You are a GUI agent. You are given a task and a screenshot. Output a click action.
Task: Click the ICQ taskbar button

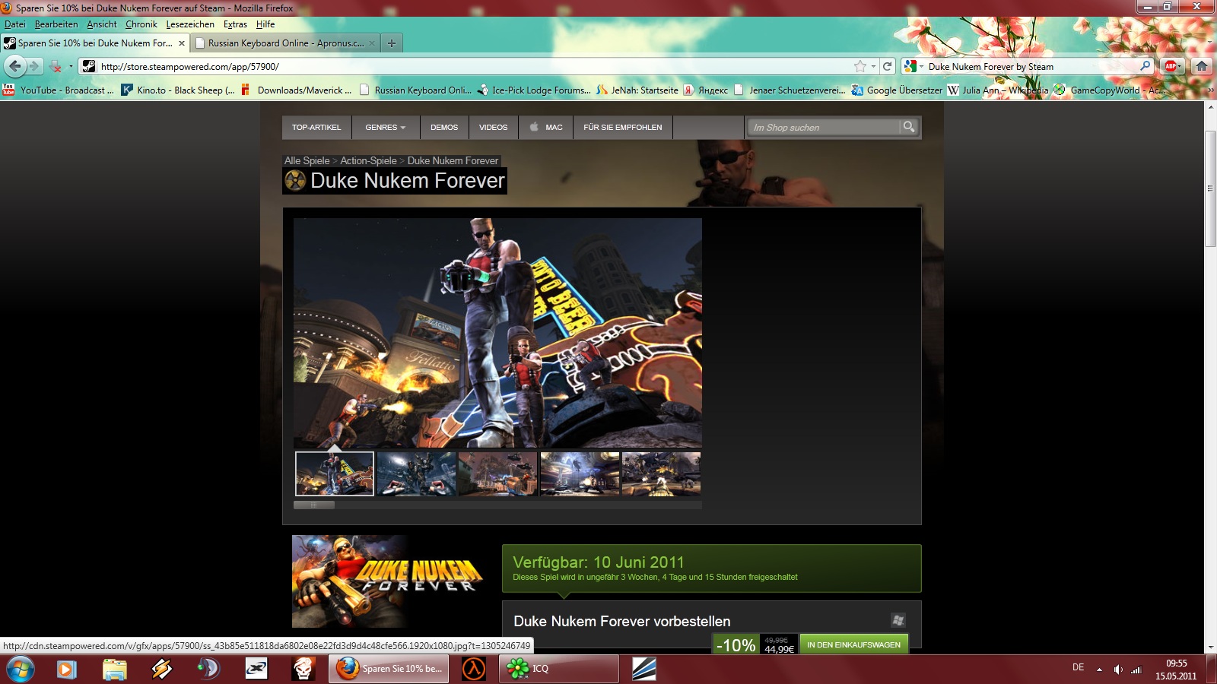click(x=559, y=669)
